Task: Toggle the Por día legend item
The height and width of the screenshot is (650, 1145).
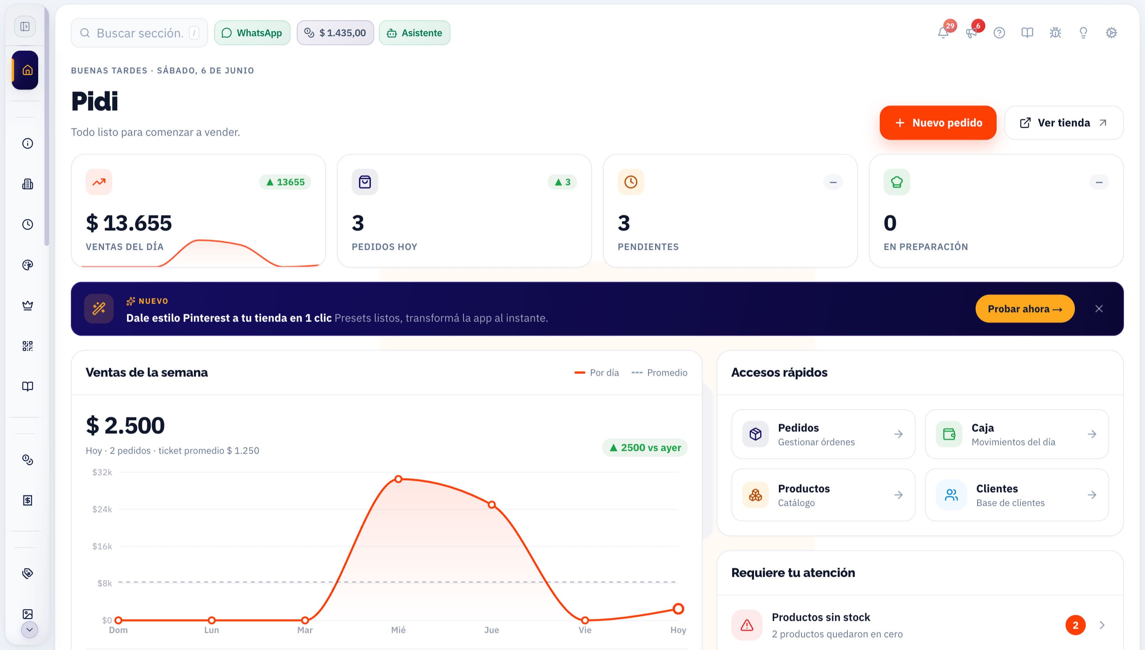Action: click(x=596, y=373)
